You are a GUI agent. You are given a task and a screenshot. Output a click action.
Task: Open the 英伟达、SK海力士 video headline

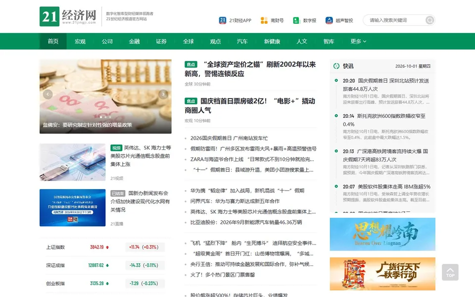tap(141, 156)
